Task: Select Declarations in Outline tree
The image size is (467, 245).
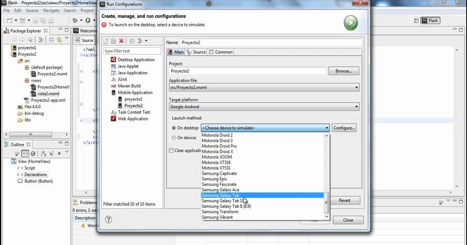Action: (x=36, y=175)
